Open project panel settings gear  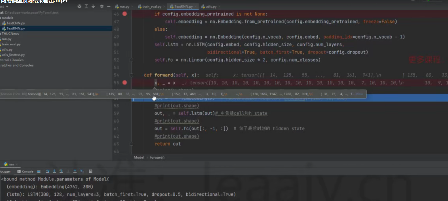click(102, 6)
